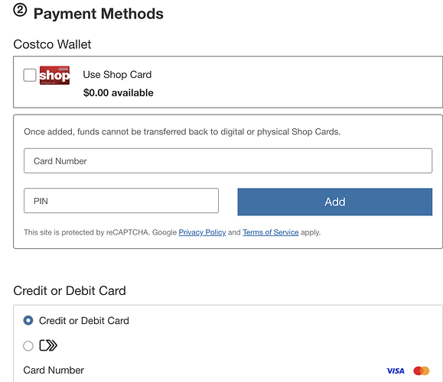Open the Google Privacy Policy link
Image resolution: width=443 pixels, height=382 pixels.
click(202, 232)
